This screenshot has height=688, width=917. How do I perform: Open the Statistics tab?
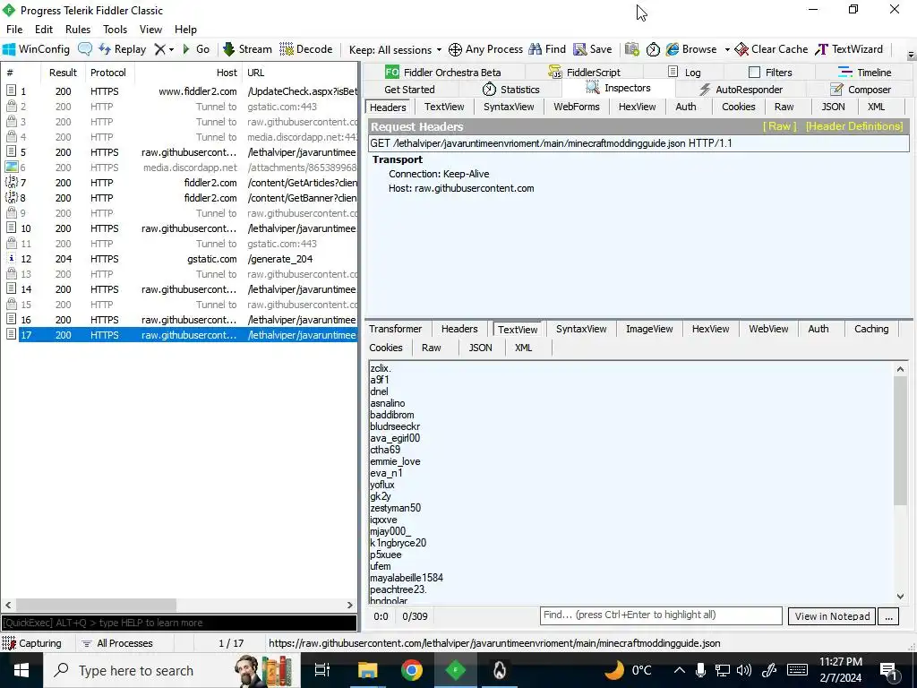[510, 90]
